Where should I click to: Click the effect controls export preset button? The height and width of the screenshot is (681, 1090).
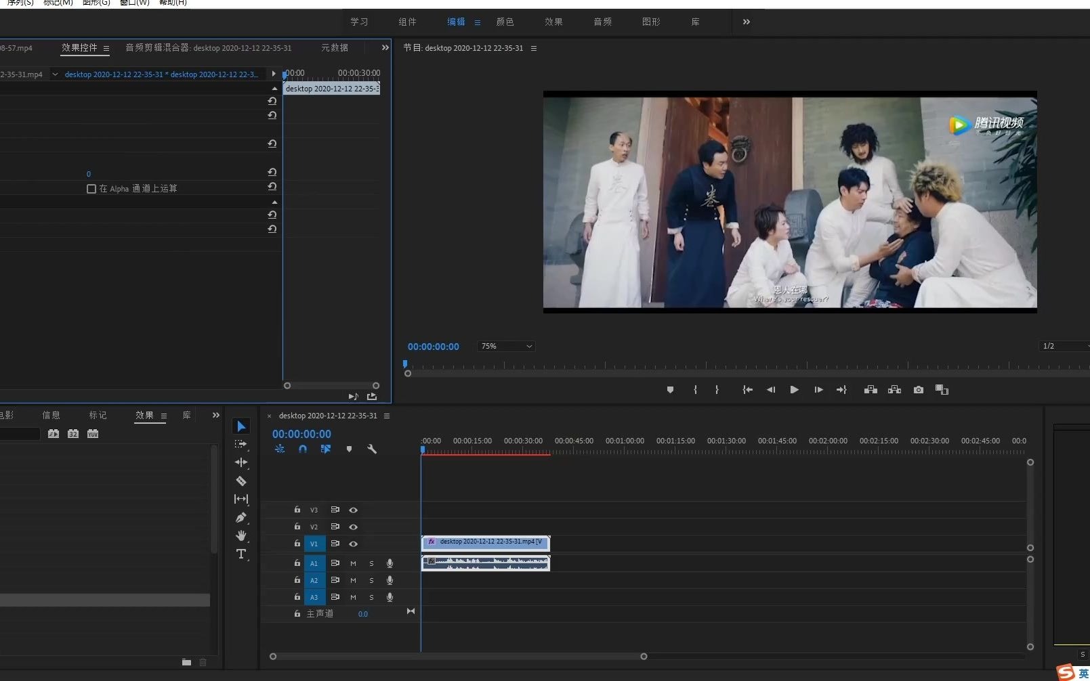(x=372, y=397)
